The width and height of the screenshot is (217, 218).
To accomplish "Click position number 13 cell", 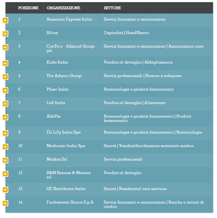I will tap(20, 189).
